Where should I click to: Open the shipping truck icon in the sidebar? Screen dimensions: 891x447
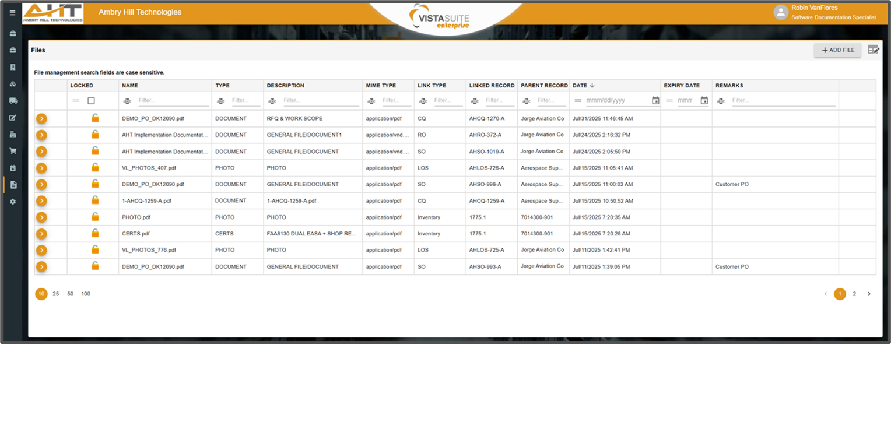point(12,100)
